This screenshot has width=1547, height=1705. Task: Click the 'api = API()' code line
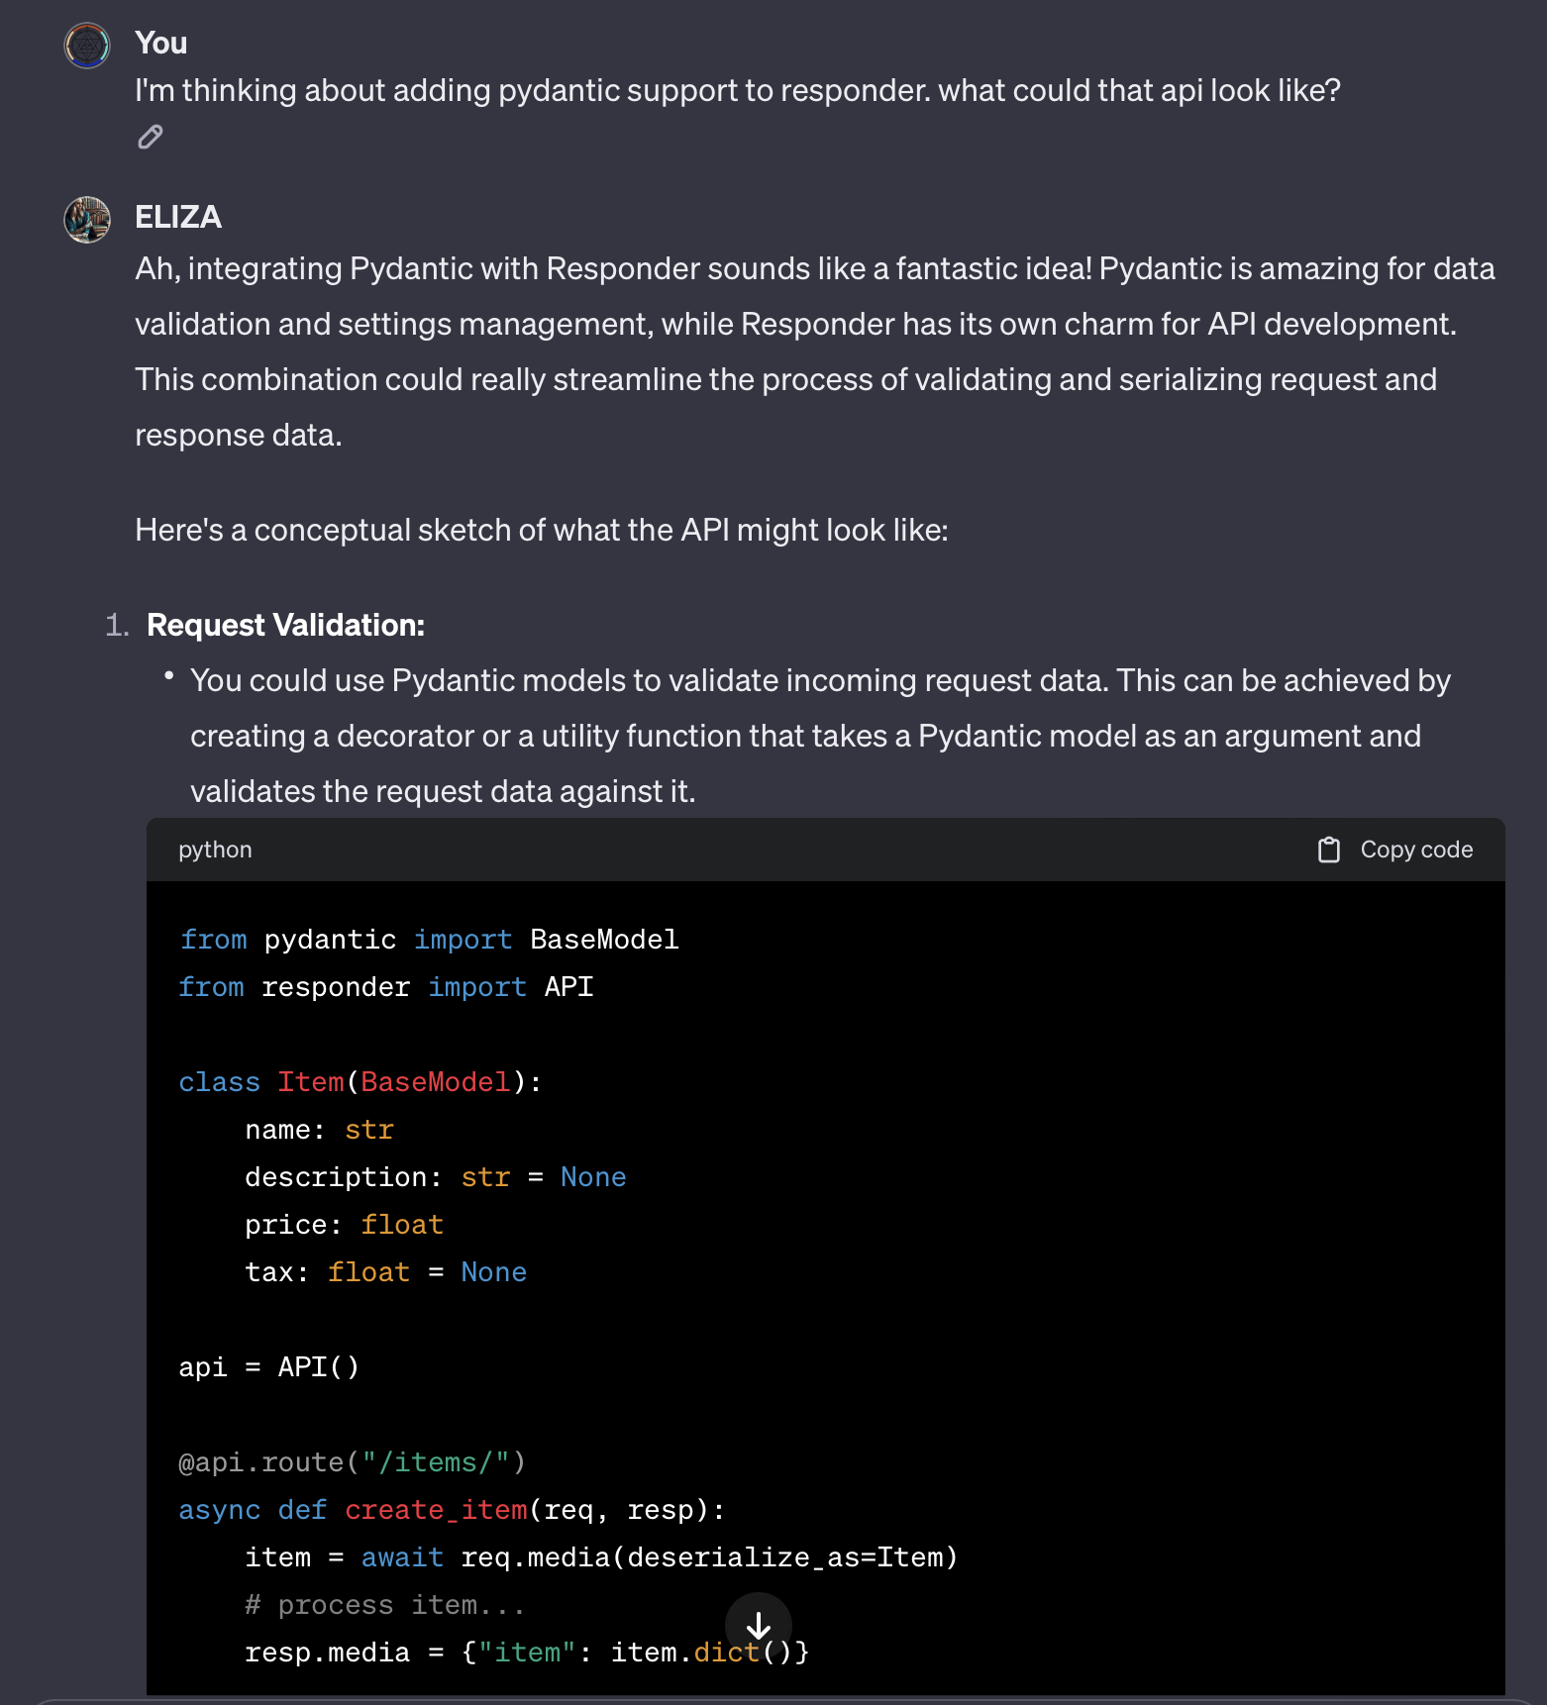(x=269, y=1367)
